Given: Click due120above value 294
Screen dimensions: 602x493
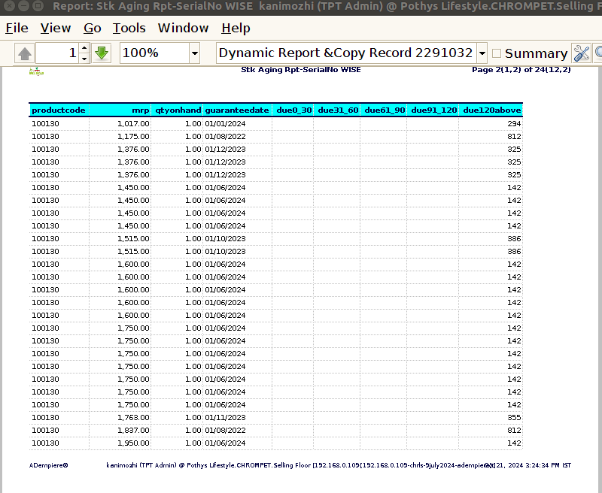Looking at the screenshot, I should point(514,124).
